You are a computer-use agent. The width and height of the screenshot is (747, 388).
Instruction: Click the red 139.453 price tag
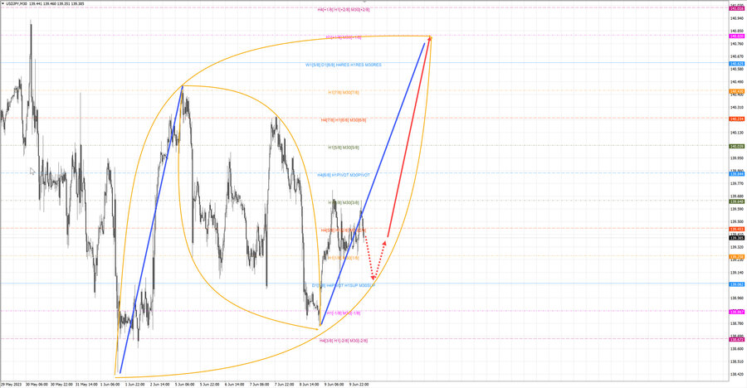click(736, 230)
